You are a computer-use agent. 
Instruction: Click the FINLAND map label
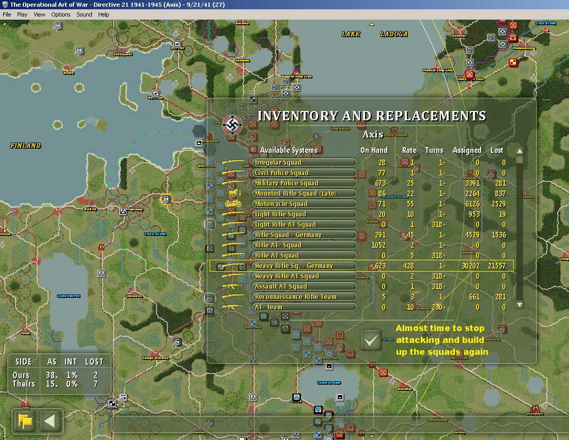[25, 146]
